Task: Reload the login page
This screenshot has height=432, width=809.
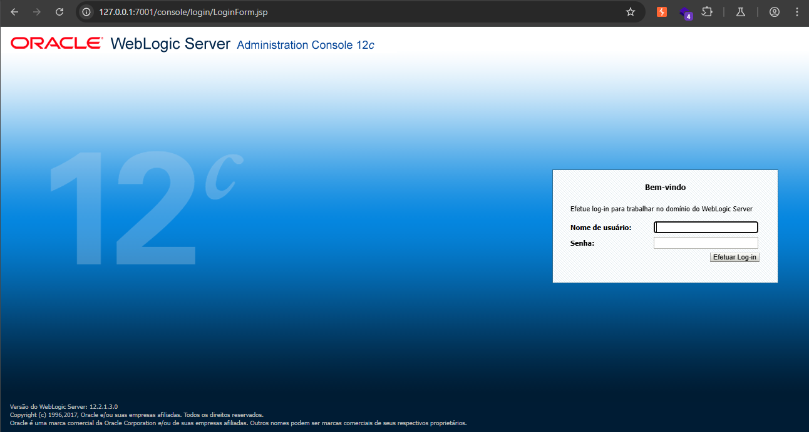Action: point(59,12)
